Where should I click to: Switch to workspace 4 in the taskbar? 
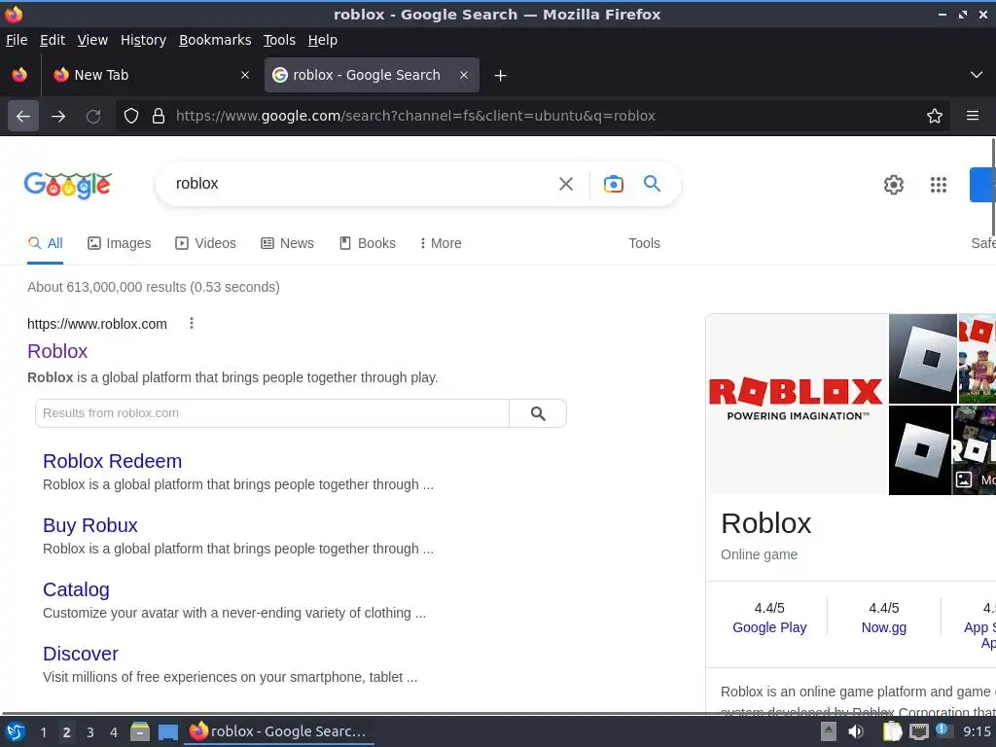(x=114, y=732)
